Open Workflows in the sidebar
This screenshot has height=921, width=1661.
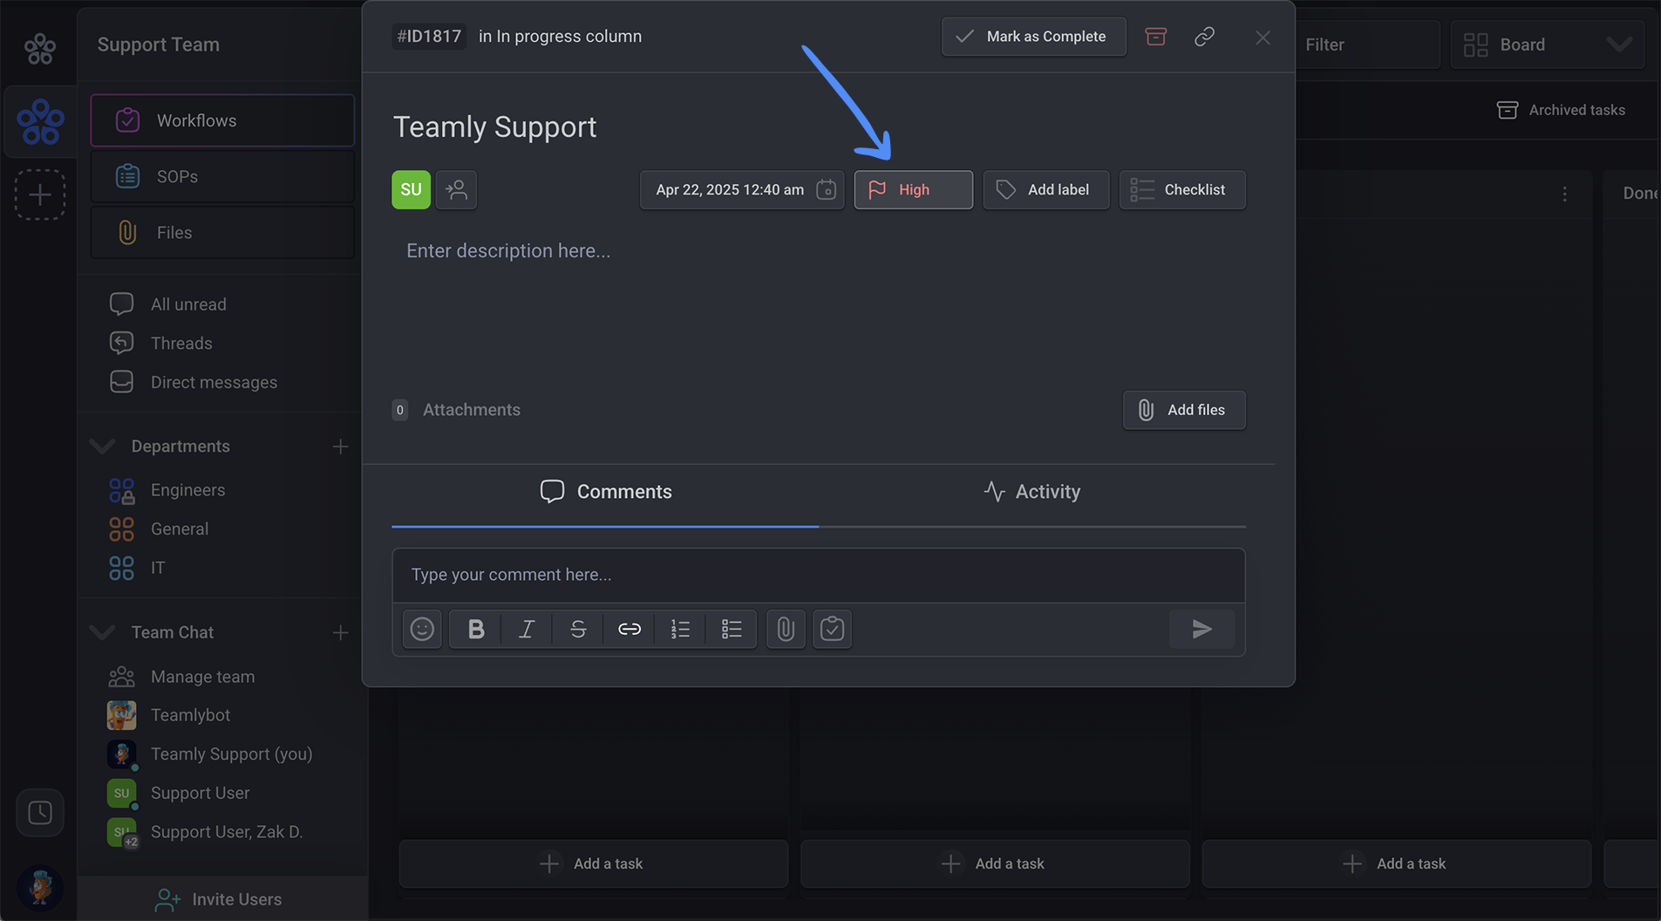pos(222,120)
